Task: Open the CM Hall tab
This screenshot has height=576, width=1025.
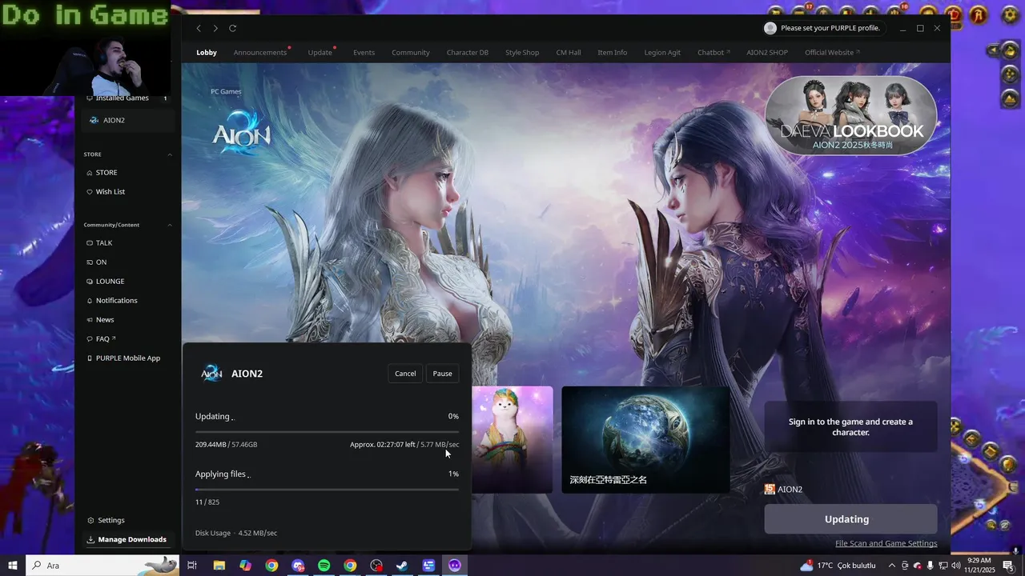Action: tap(569, 53)
